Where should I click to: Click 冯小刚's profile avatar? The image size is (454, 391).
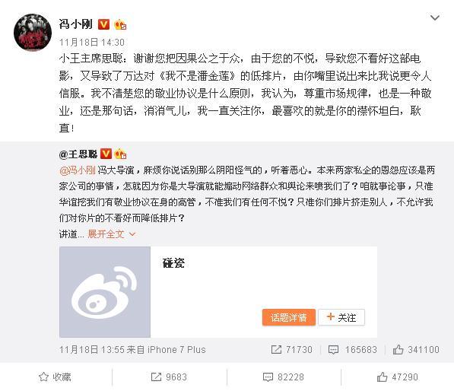click(33, 32)
